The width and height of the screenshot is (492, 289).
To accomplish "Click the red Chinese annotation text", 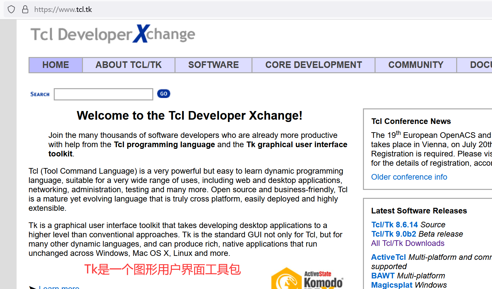I will click(x=163, y=269).
